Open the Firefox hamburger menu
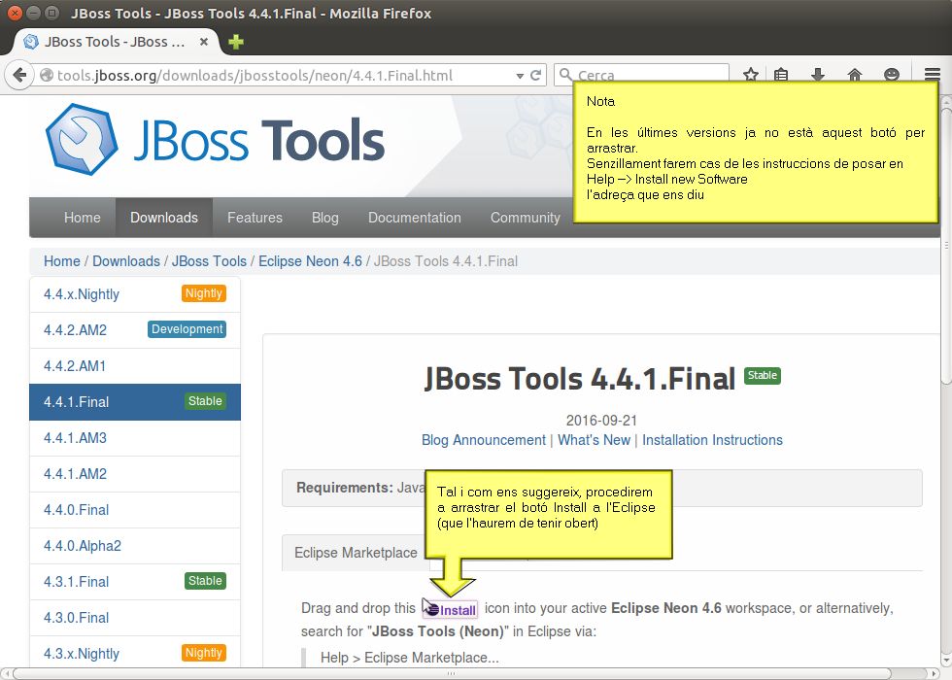952x680 pixels. pos(933,75)
